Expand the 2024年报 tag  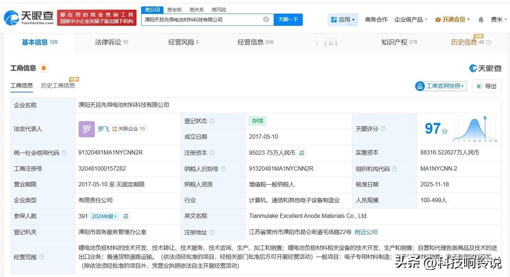[x=104, y=217]
